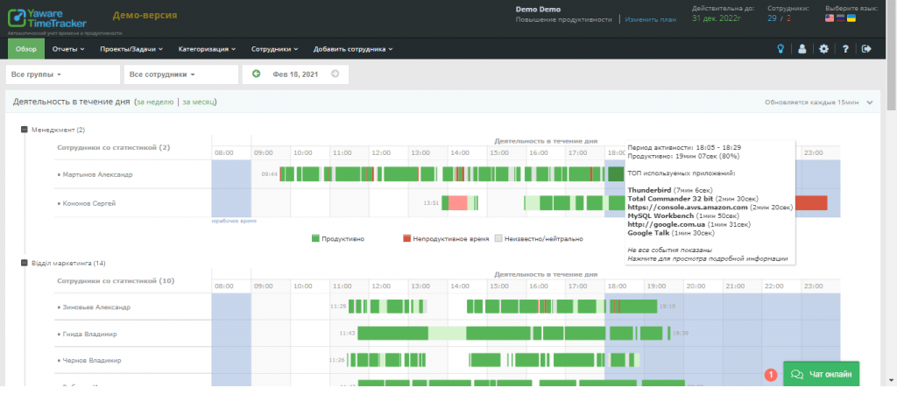Switch language with the US flag
The image size is (897, 402).
click(x=830, y=18)
